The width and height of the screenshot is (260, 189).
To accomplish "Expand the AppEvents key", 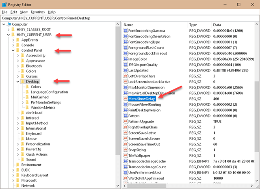I will (13, 40).
